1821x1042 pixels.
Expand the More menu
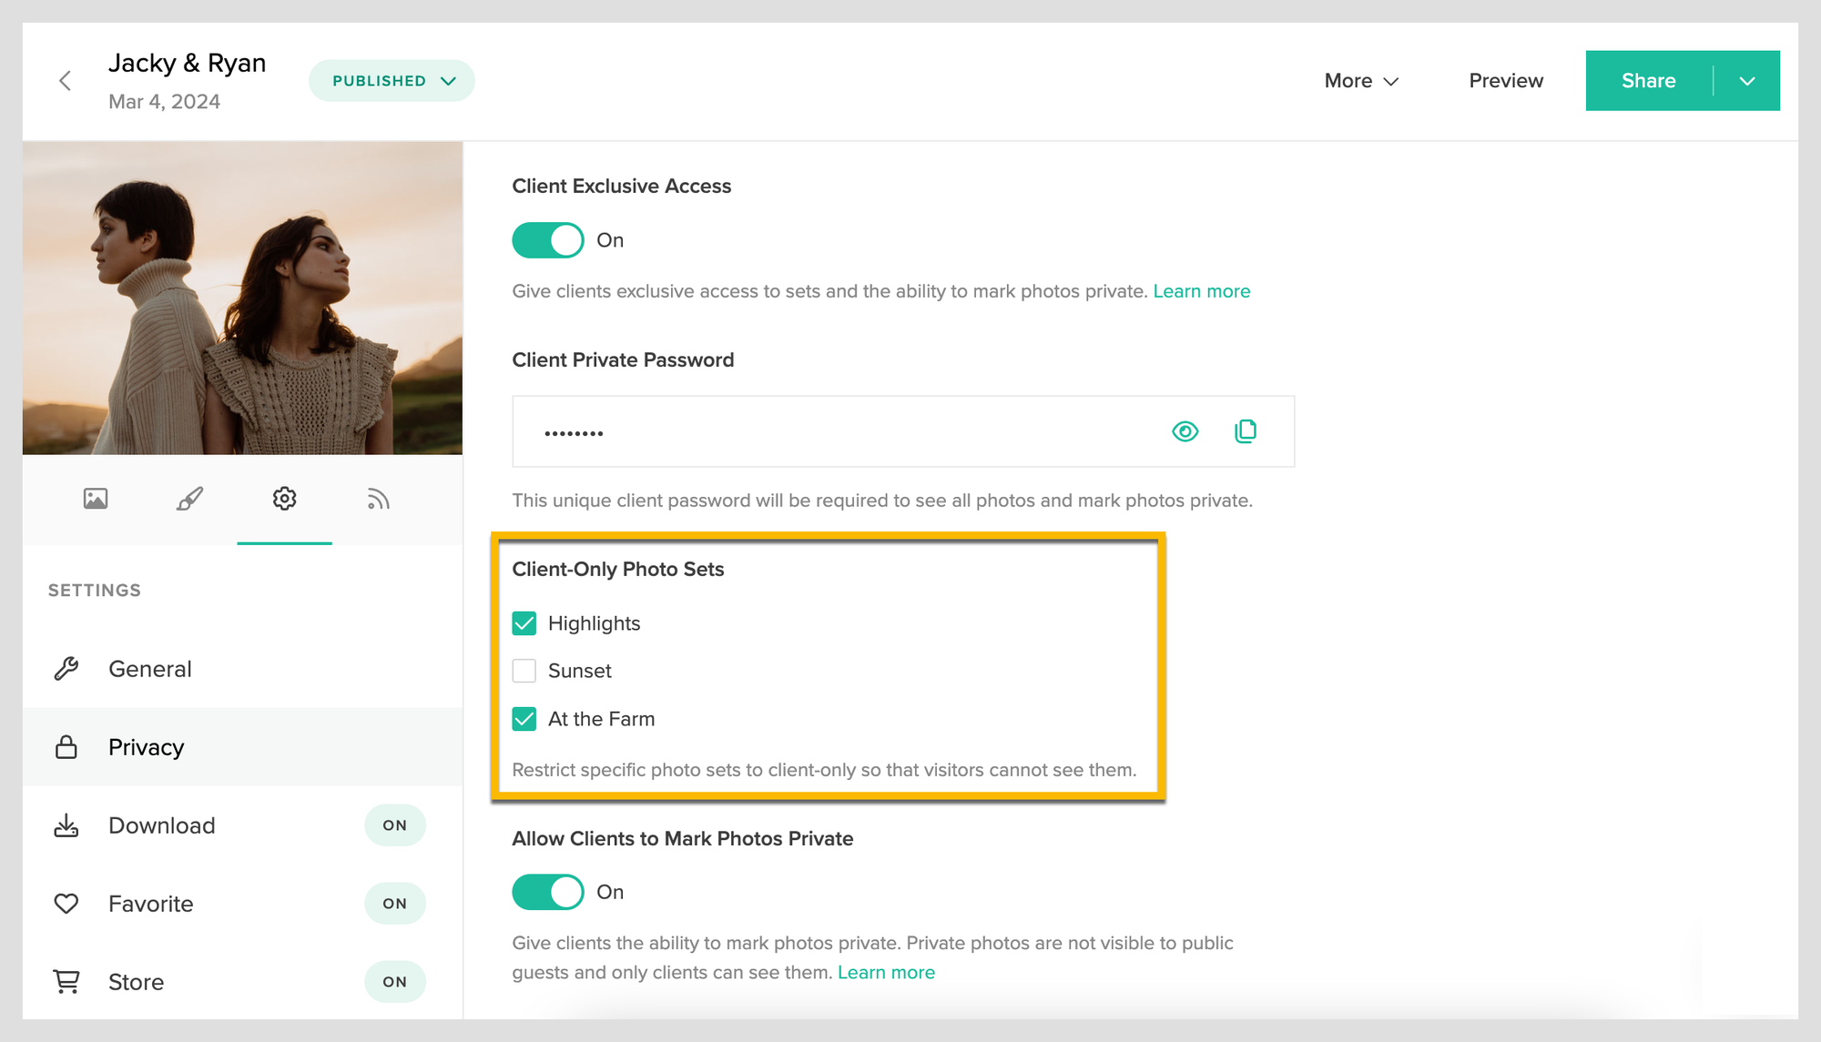click(x=1360, y=80)
